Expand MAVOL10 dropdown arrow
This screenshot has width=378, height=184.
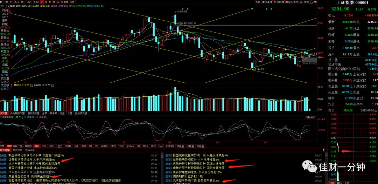(52, 85)
